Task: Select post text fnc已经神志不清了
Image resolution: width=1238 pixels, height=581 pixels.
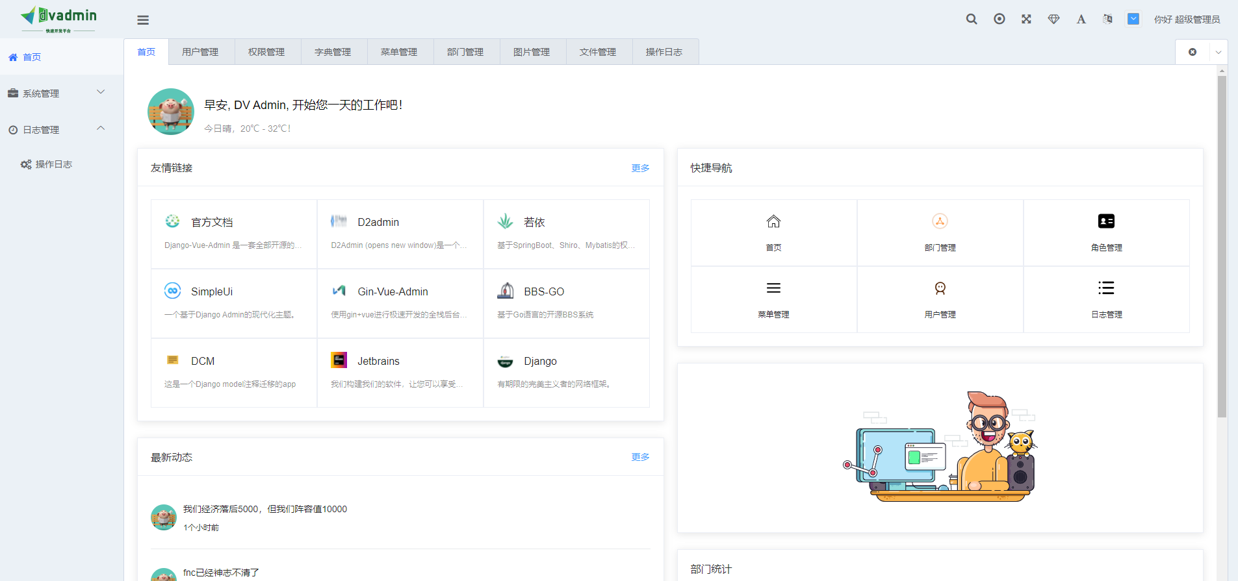Action: click(221, 573)
